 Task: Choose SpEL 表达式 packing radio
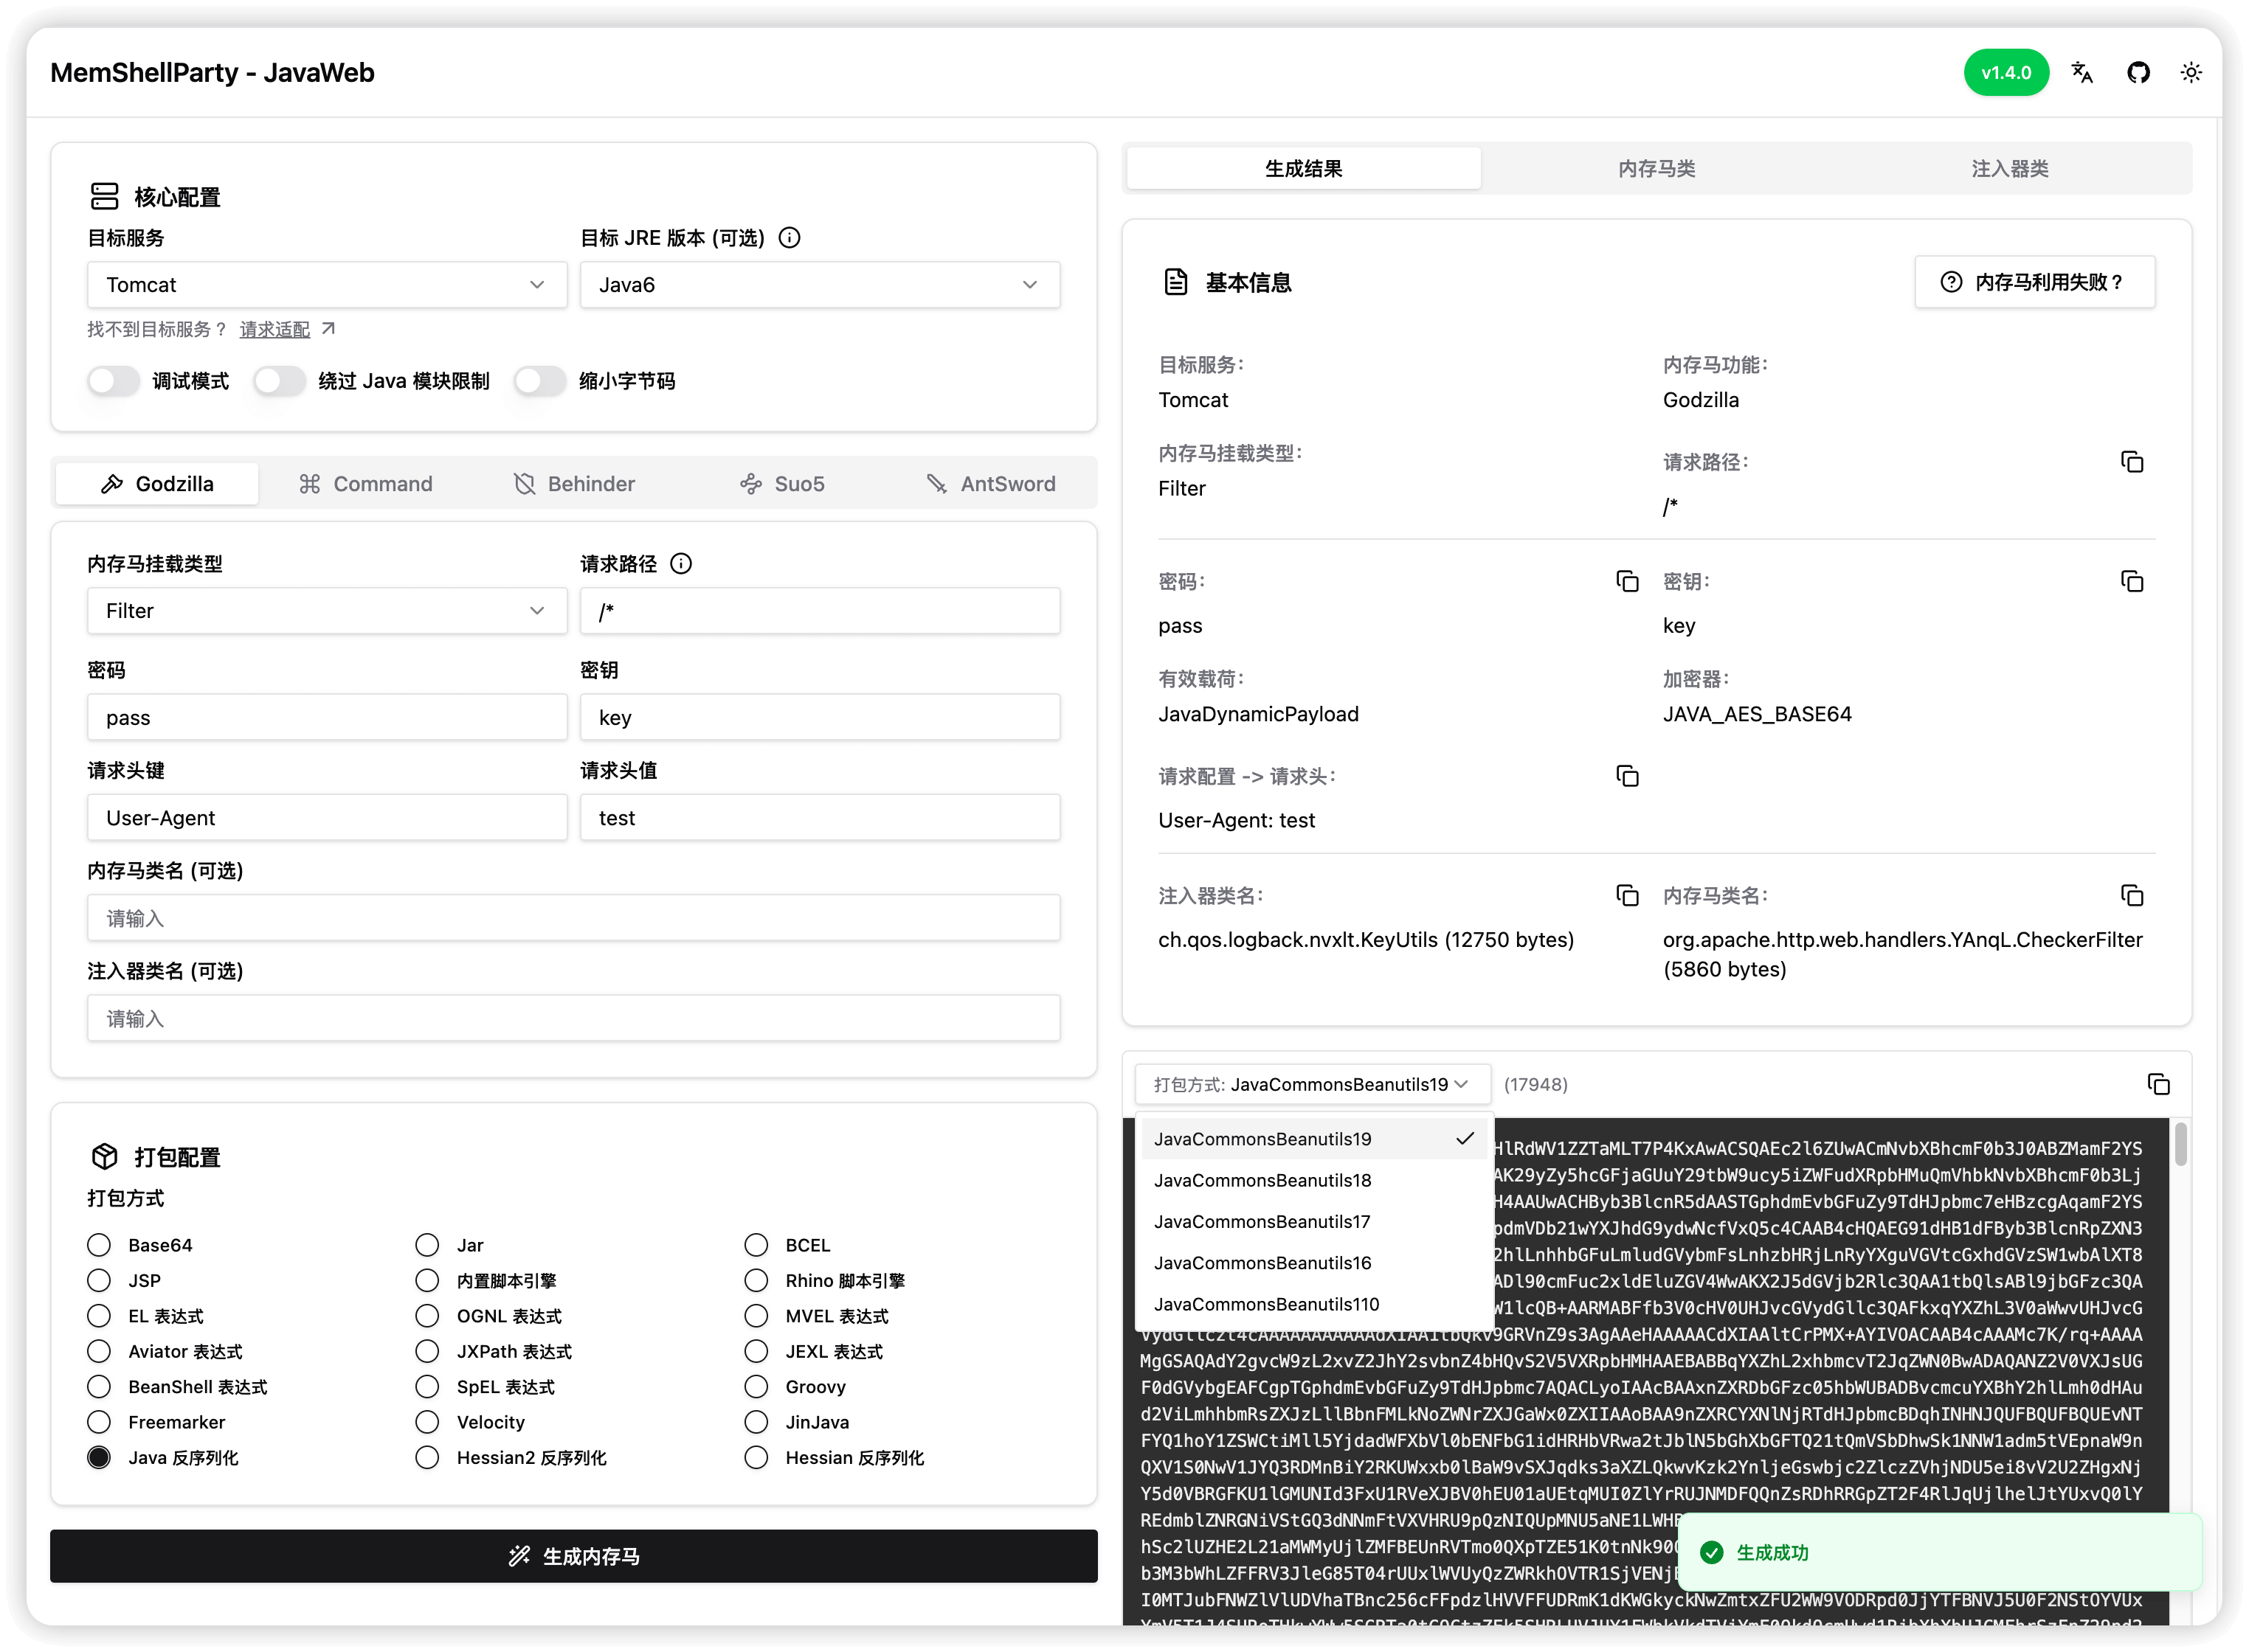427,1387
